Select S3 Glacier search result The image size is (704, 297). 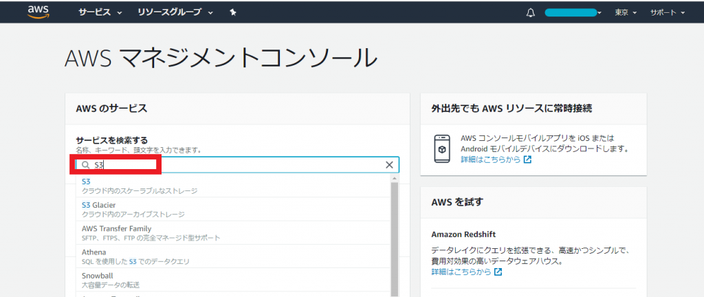coord(233,209)
